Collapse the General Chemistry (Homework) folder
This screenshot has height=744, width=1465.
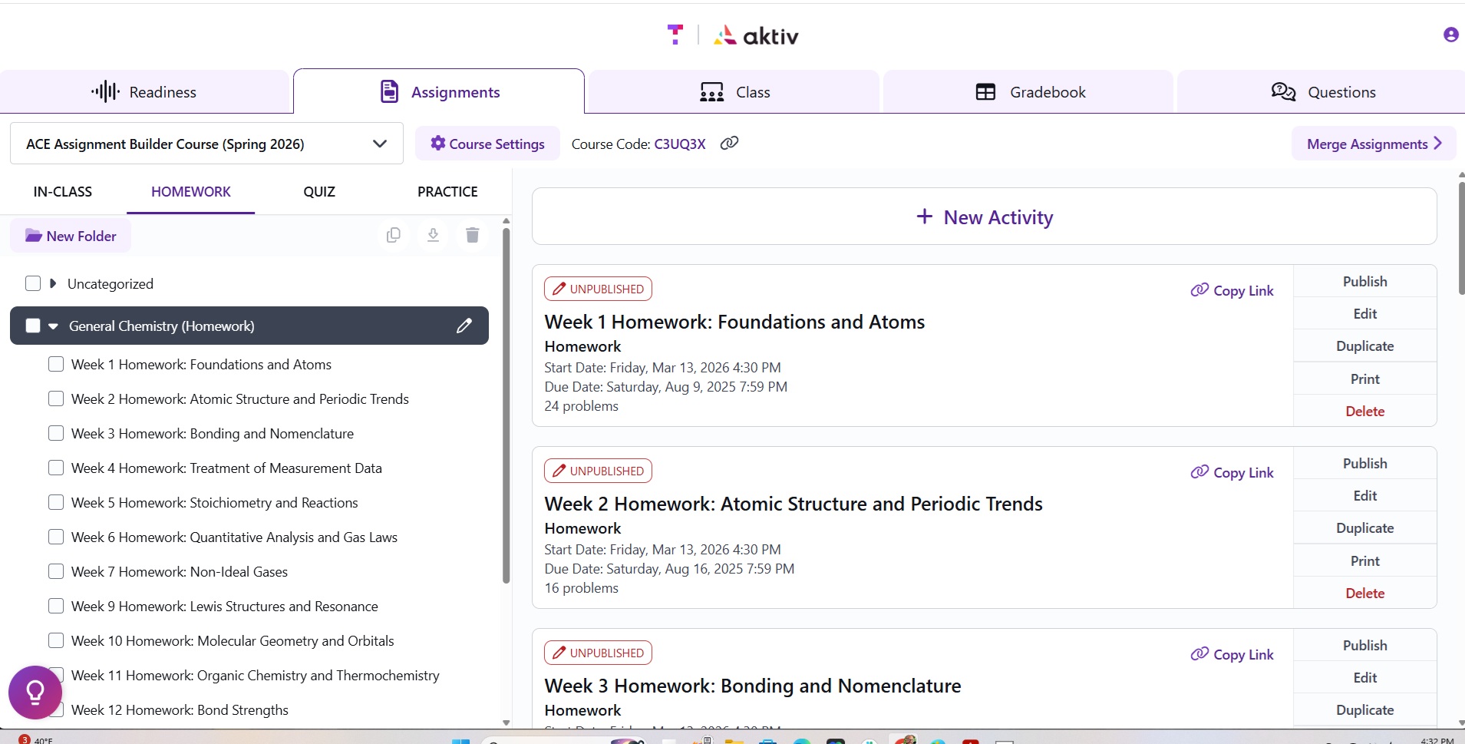(x=53, y=326)
